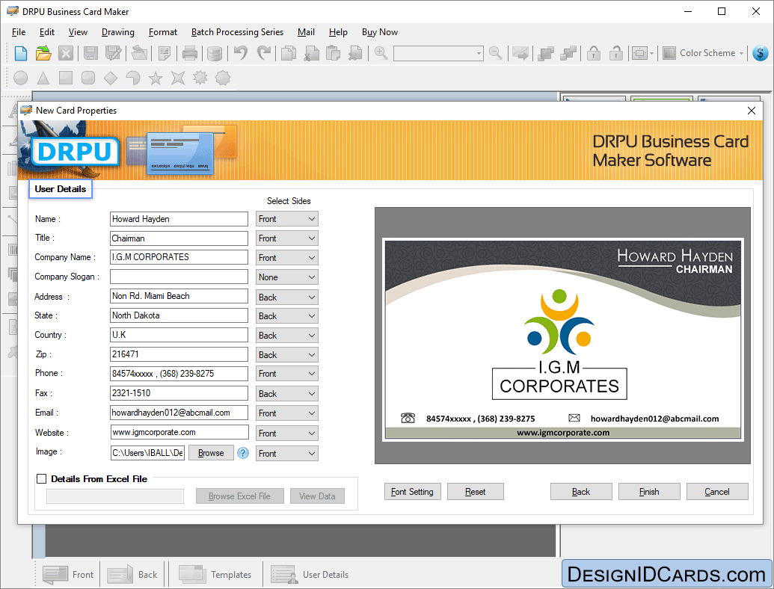This screenshot has height=589, width=774.
Task: Click the Zoom out magnifier icon
Action: [495, 52]
